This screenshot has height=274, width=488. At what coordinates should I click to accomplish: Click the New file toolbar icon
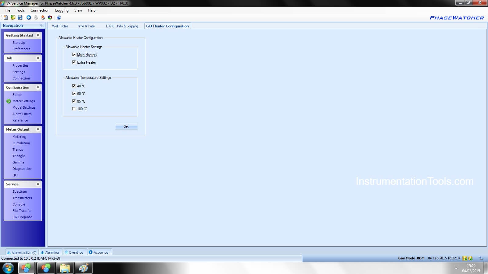[6, 18]
